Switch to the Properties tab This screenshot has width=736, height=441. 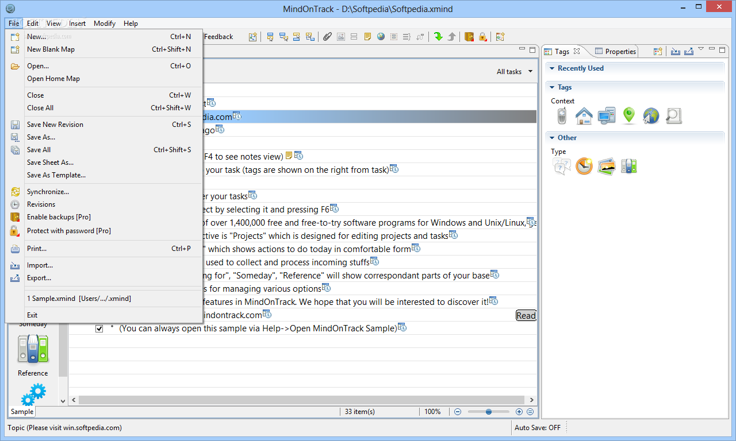pos(616,51)
